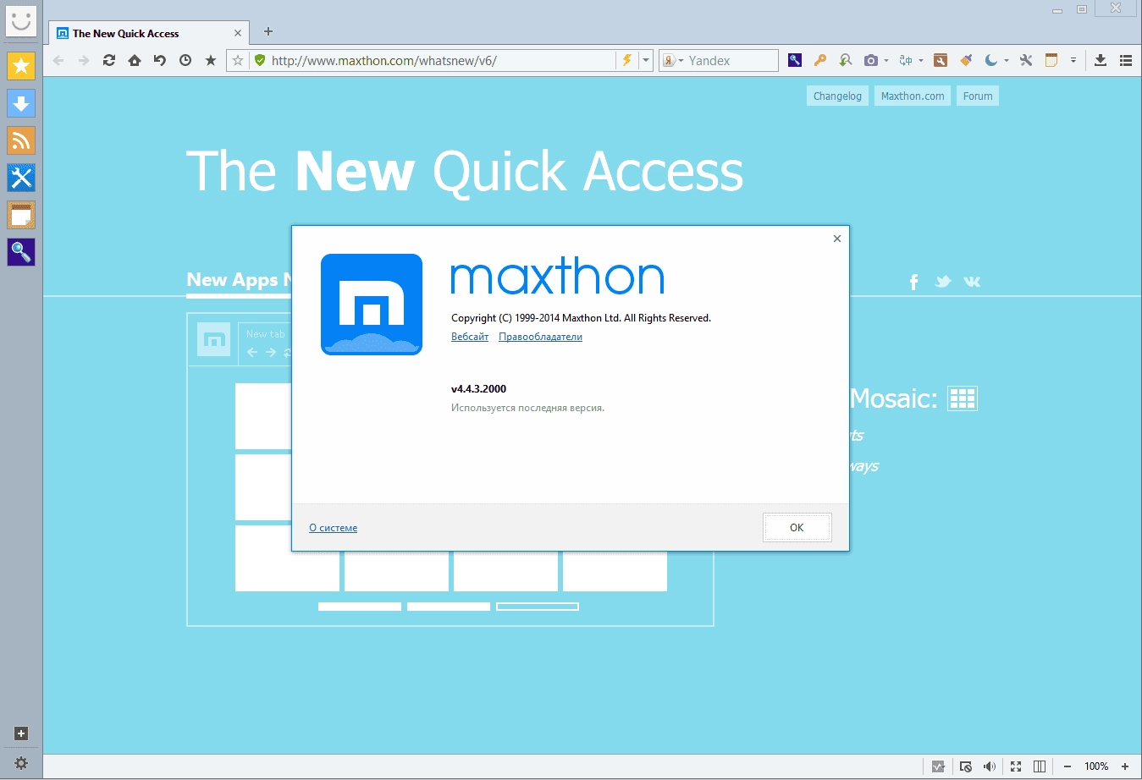The height and width of the screenshot is (780, 1142).
Task: Open the Правообладатели link
Action: (x=540, y=337)
